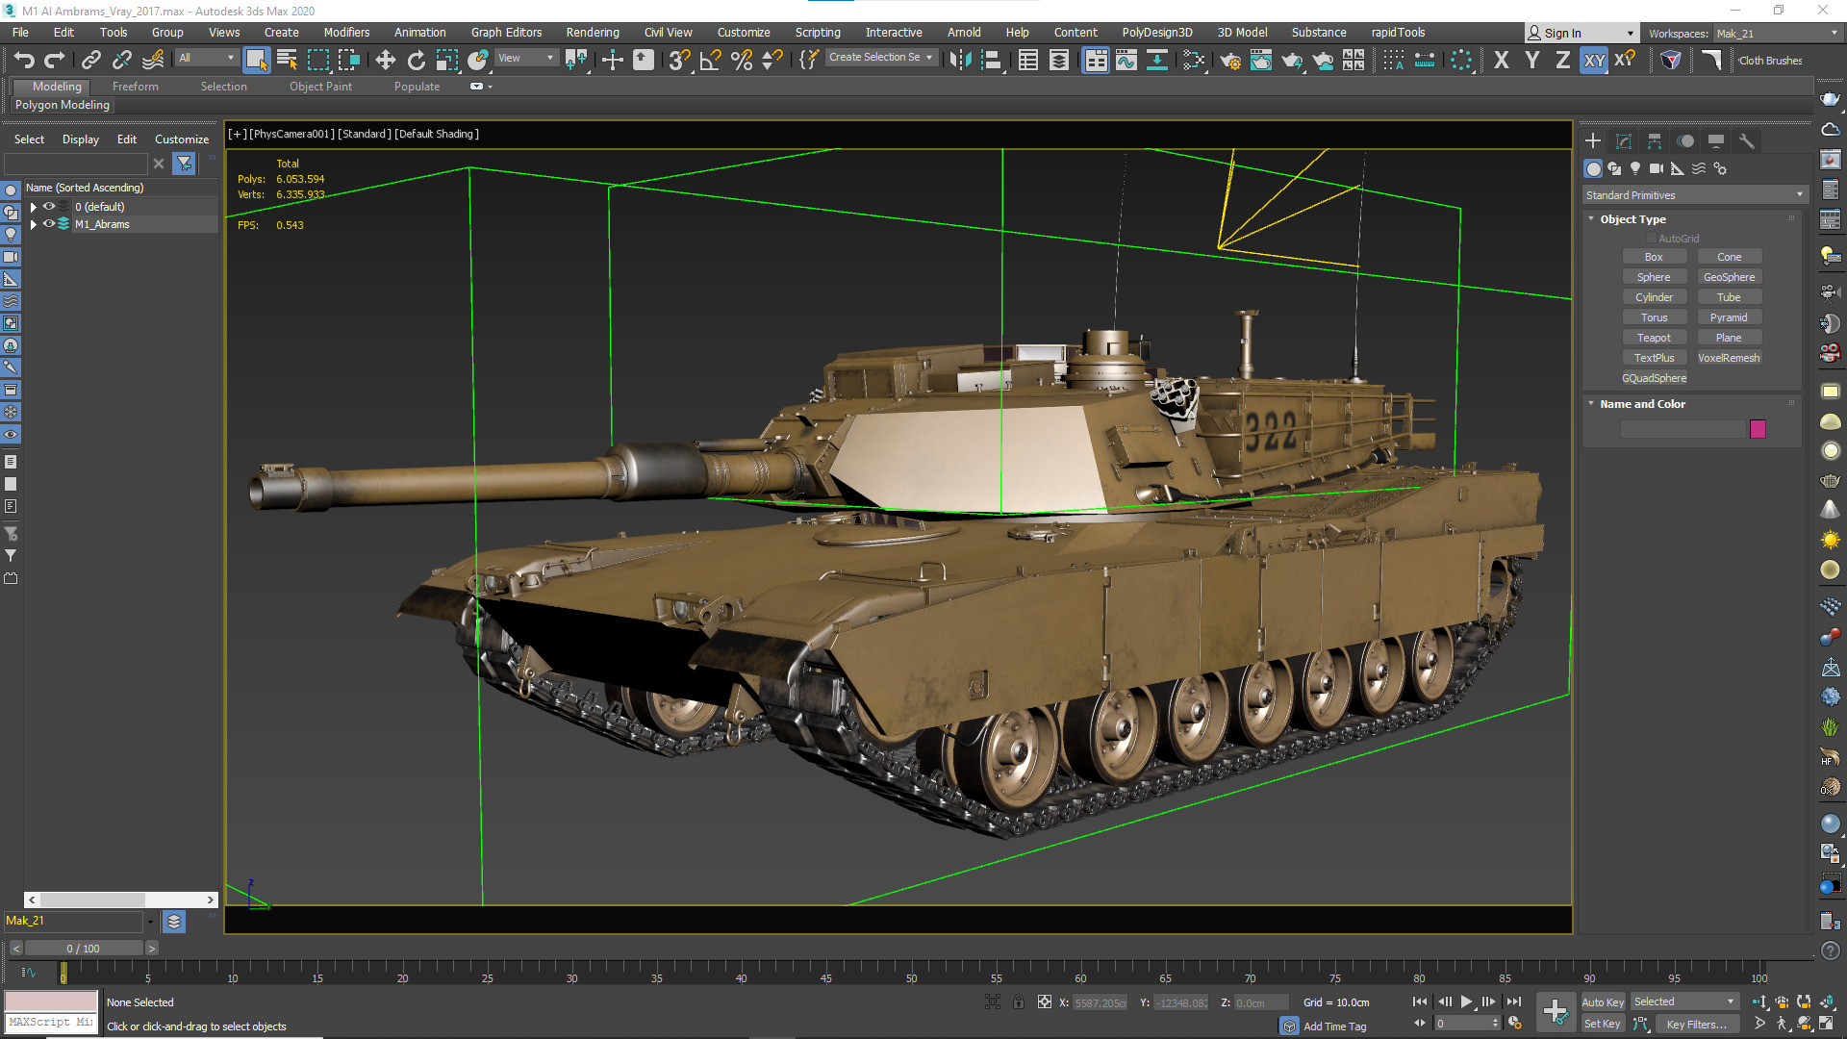Click the Cylinder primitive button
Image resolution: width=1847 pixels, height=1039 pixels.
tap(1654, 297)
